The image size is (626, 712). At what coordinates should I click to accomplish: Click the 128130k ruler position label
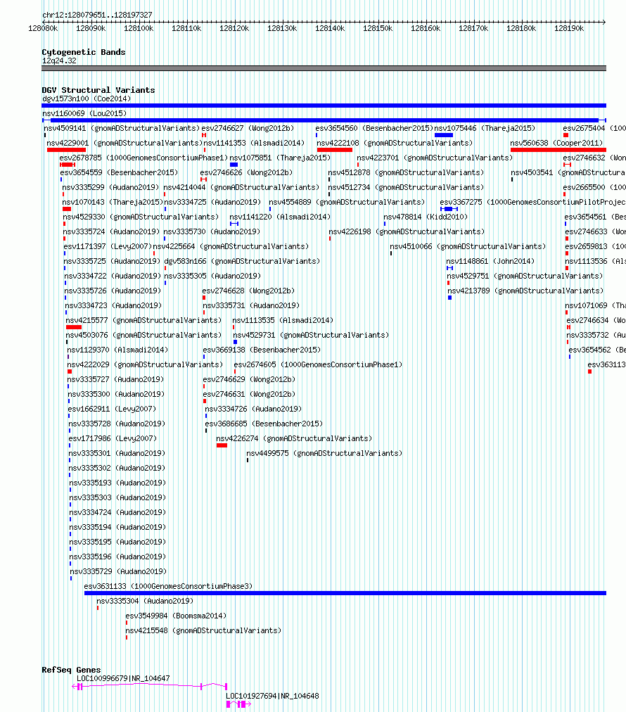282,29
